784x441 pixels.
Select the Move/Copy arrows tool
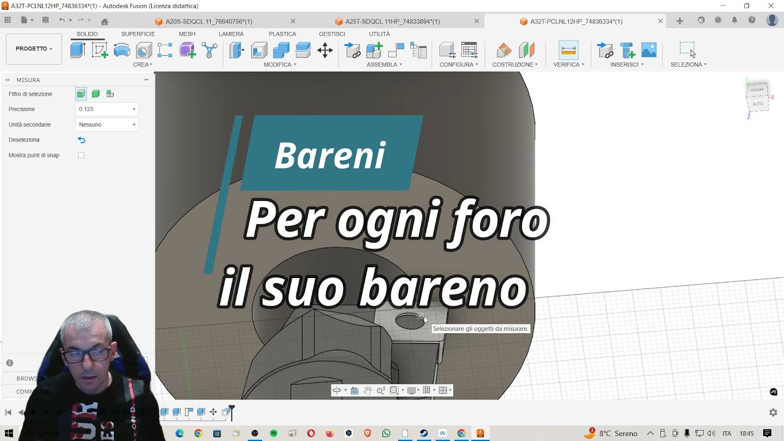coord(325,50)
